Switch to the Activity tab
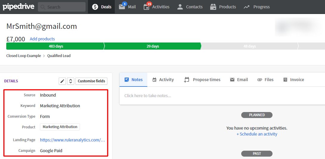 coord(163,80)
